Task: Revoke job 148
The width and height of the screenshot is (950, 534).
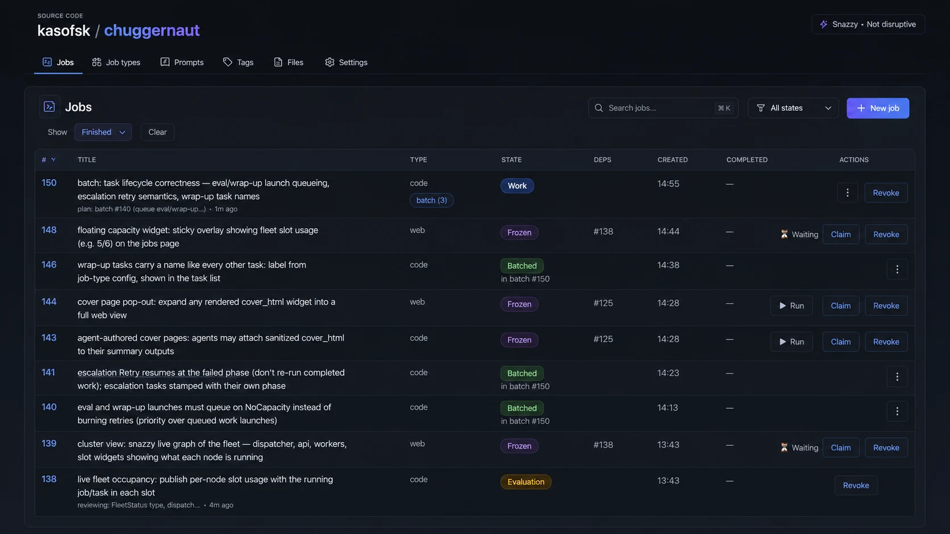Action: pyautogui.click(x=886, y=234)
